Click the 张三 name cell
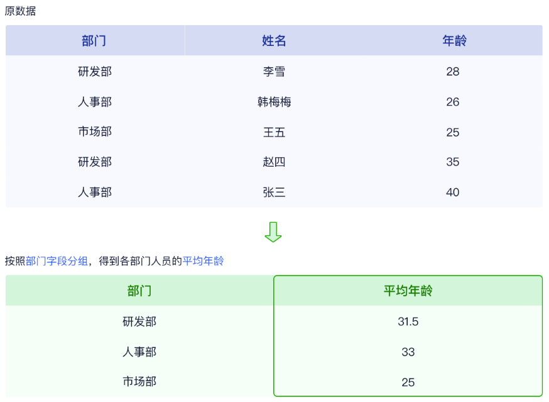Image resolution: width=549 pixels, height=402 pixels. [274, 193]
